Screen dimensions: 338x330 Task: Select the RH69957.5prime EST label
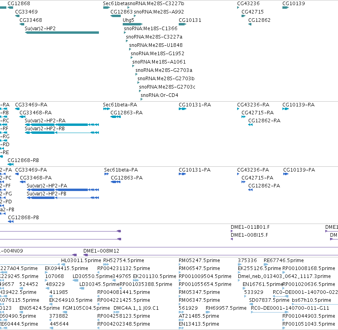click(x=226, y=308)
